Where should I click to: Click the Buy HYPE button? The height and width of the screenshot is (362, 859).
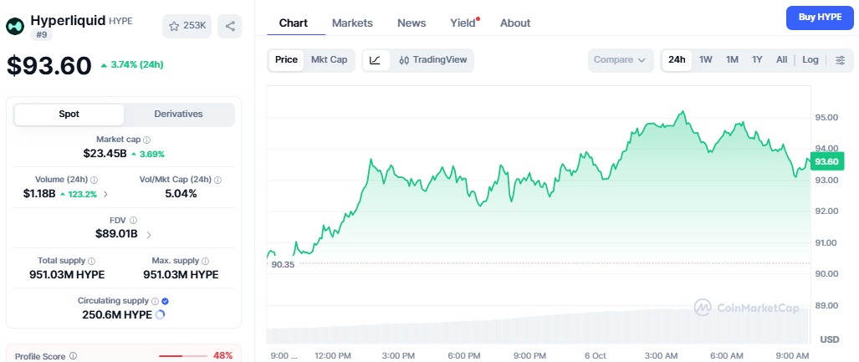[x=820, y=18]
